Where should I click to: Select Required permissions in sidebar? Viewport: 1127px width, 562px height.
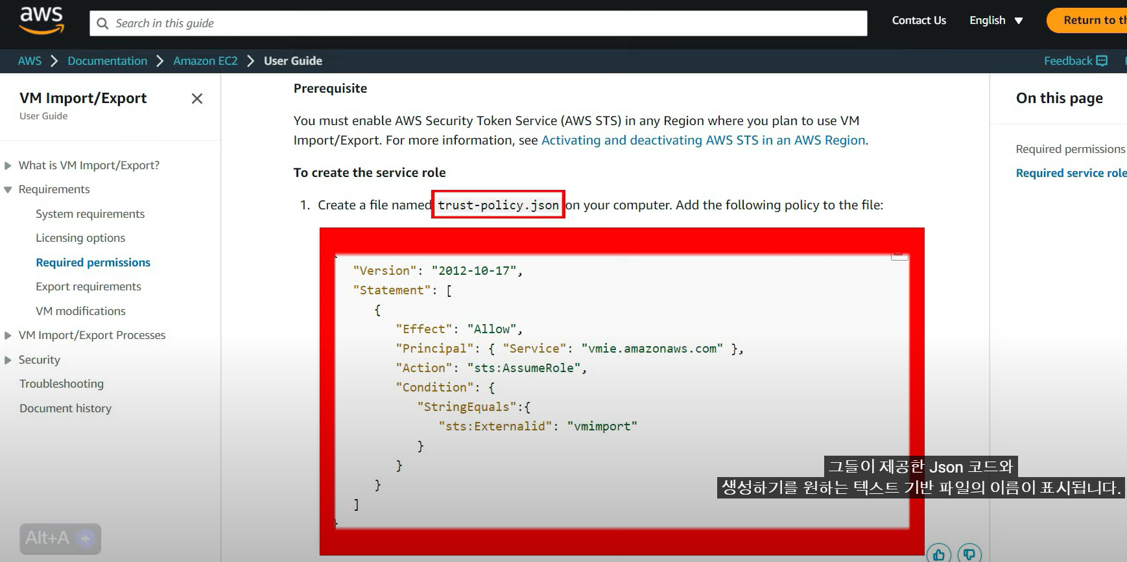pyautogui.click(x=93, y=263)
